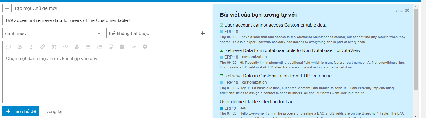Create a numbered list with the toolbar icon
This screenshot has width=426, height=118.
(x=99, y=47)
